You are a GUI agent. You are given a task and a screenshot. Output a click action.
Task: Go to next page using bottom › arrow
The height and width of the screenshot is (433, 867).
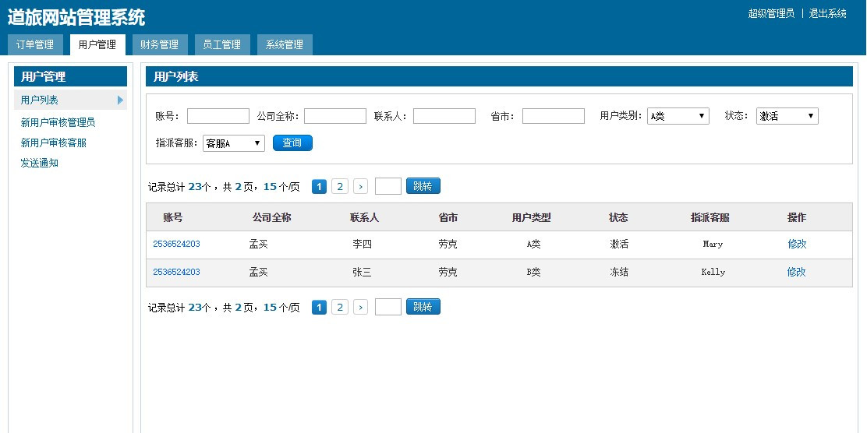360,307
